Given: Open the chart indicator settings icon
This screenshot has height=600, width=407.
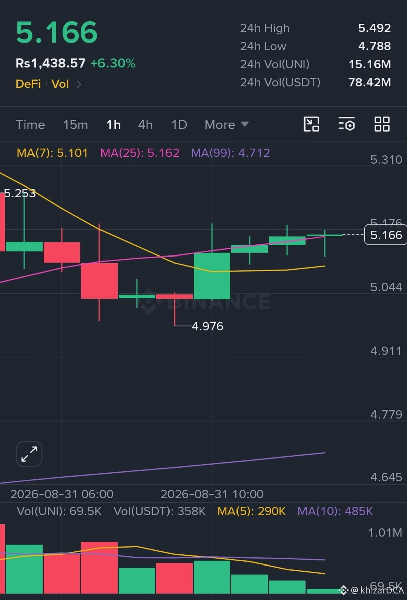Looking at the screenshot, I should (346, 124).
